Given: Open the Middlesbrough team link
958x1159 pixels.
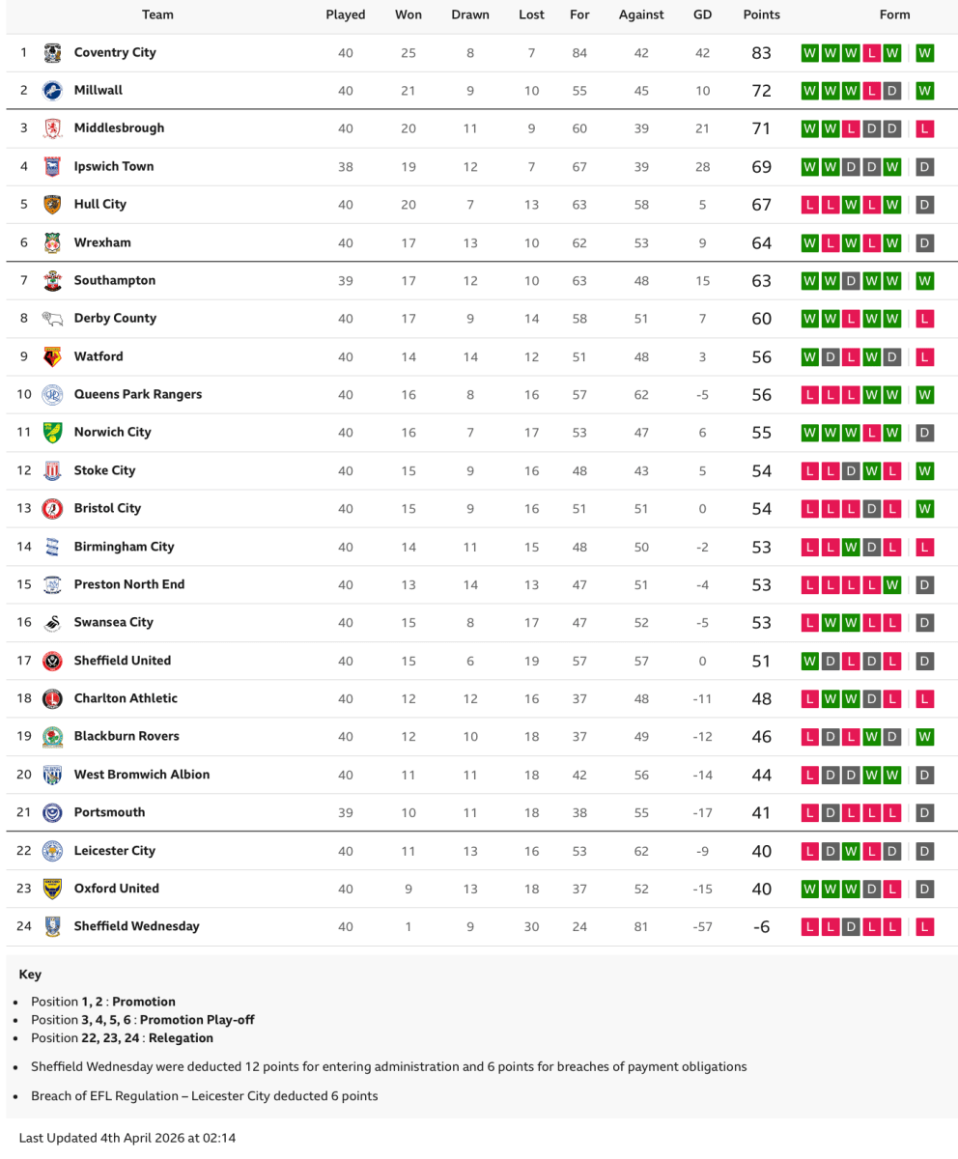Looking at the screenshot, I should (119, 128).
